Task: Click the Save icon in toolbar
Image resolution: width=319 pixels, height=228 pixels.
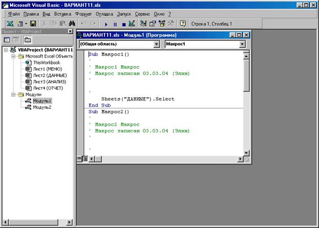Action: (33, 24)
